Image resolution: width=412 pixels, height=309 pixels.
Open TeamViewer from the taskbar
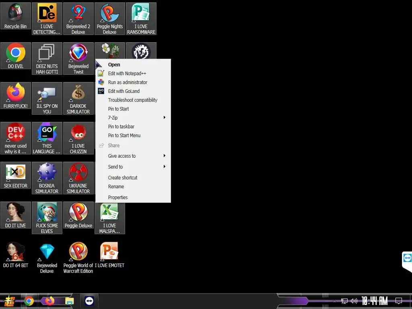[x=89, y=301]
